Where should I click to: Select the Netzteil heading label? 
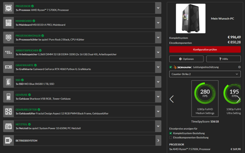pos(22,124)
